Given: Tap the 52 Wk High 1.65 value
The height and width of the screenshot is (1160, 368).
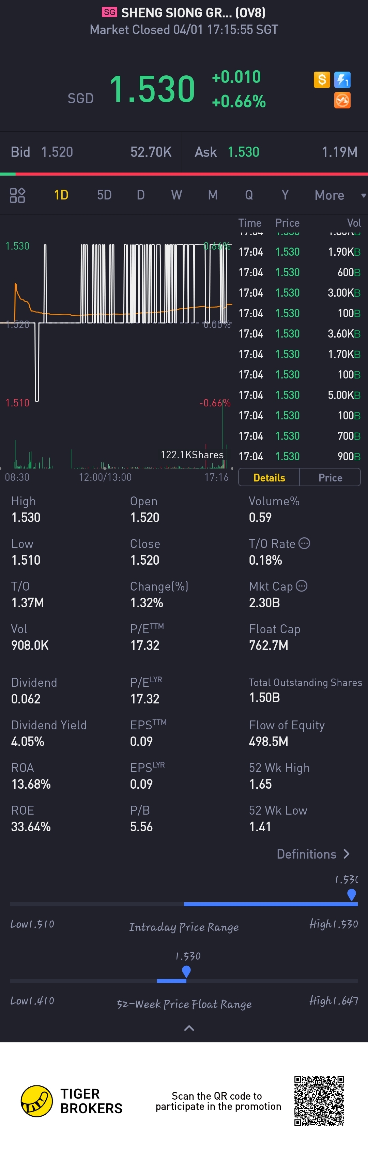Looking at the screenshot, I should point(260,784).
